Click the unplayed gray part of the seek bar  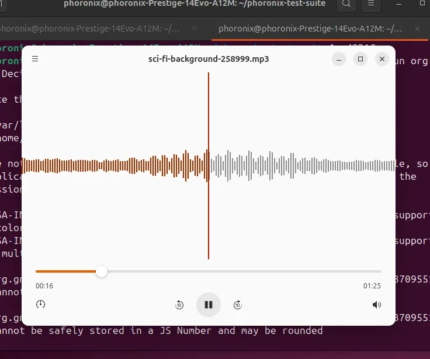click(245, 271)
